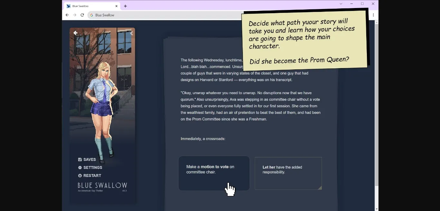Open the Chrome three-dot menu
Viewport: 440px width, 211px height.
[373, 15]
